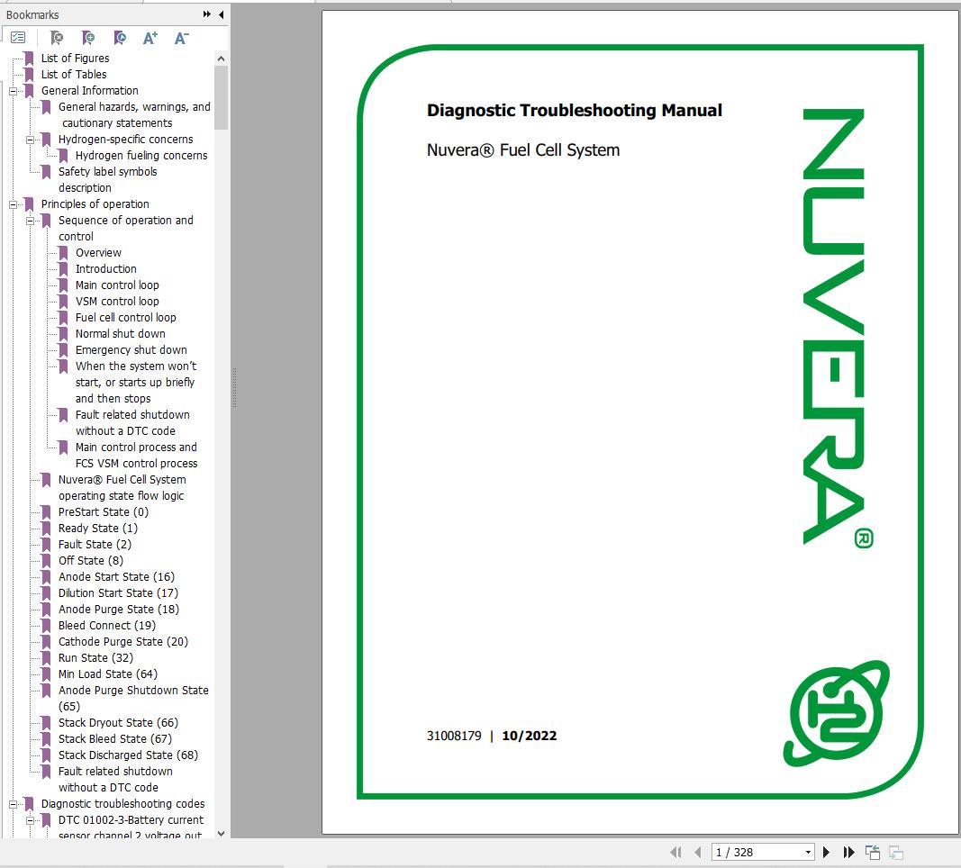
Task: Open Anode Purge Shutdown State (65) bookmark
Action: pyautogui.click(x=133, y=699)
